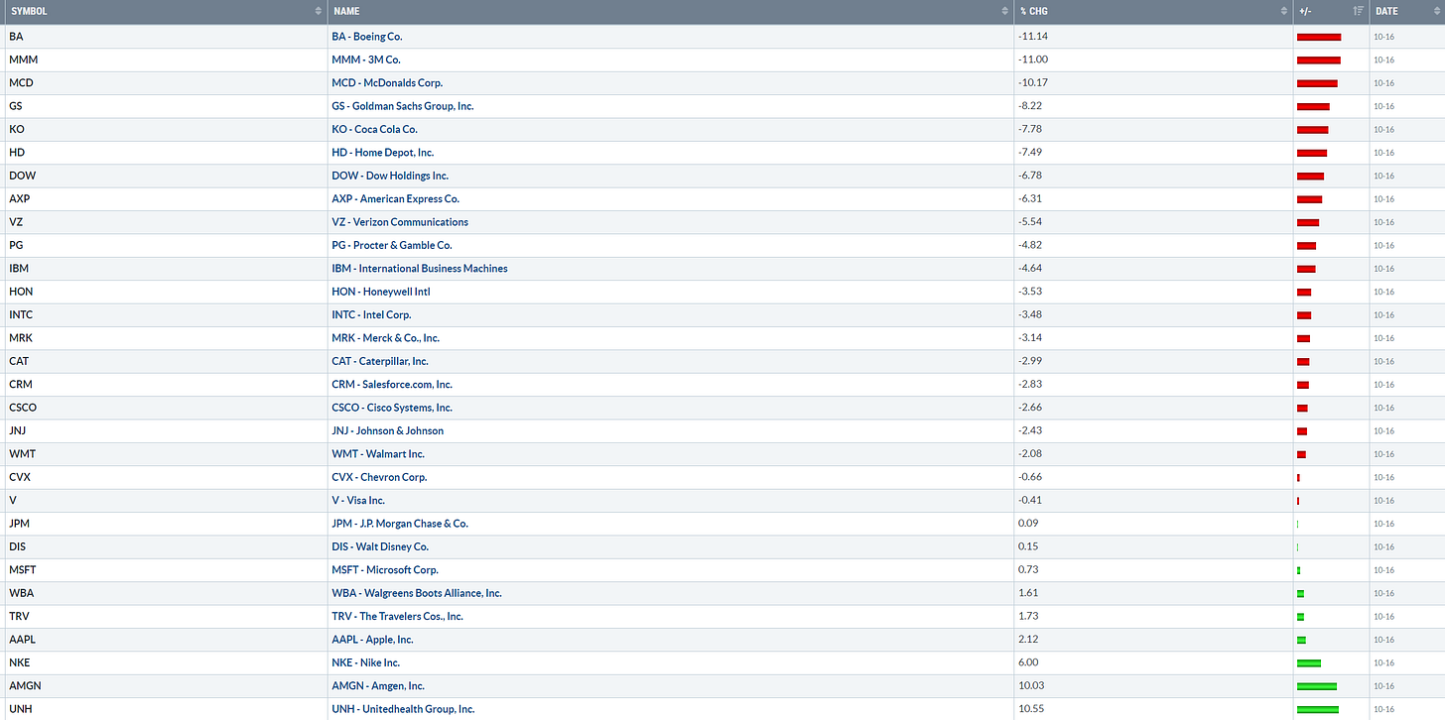Image resolution: width=1445 pixels, height=720 pixels.
Task: Click the -10.17 percent change value
Action: point(1032,83)
